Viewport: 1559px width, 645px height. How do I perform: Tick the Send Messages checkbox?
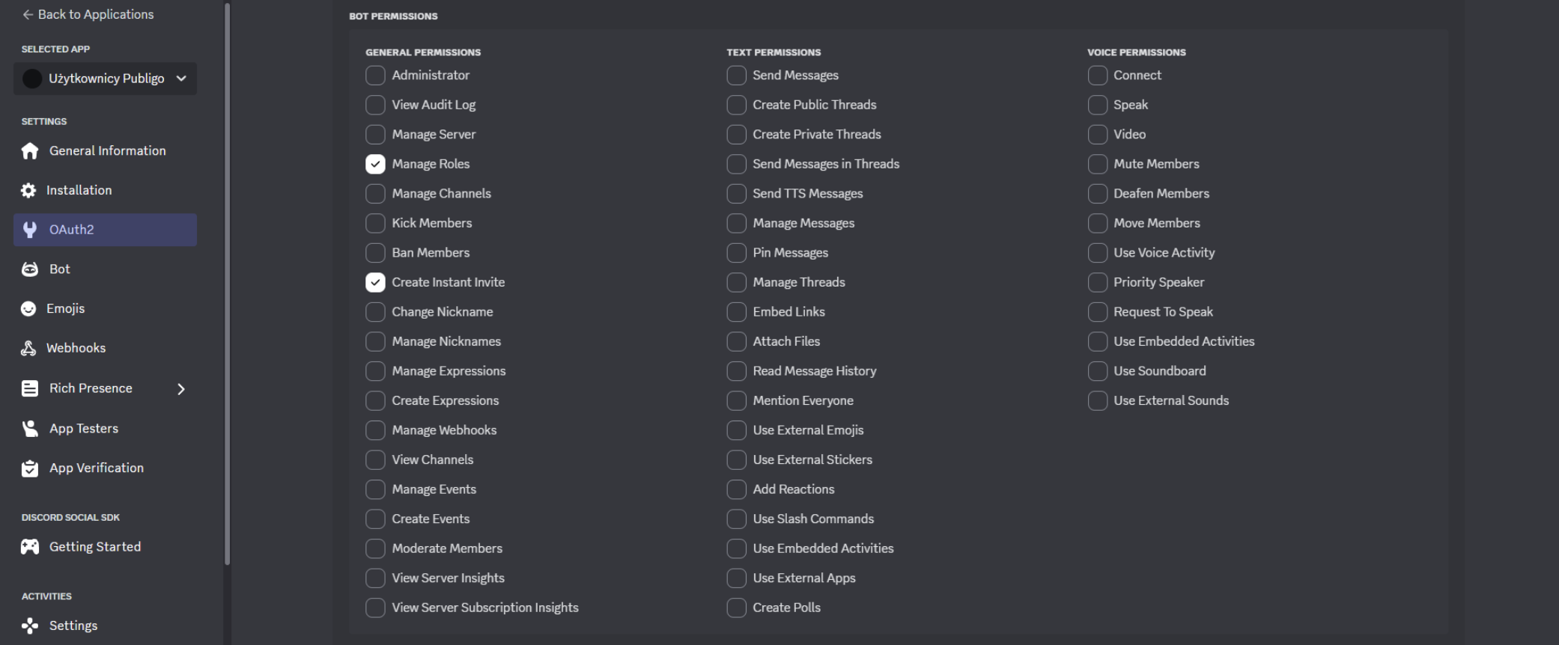click(736, 76)
